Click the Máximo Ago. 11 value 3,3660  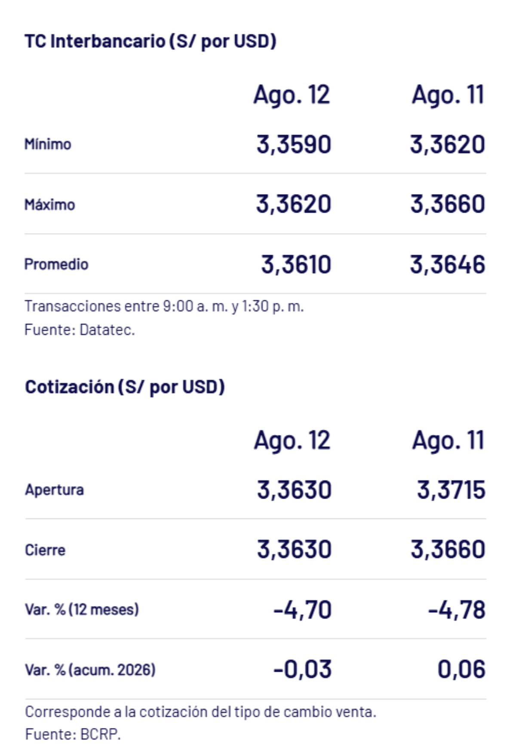click(x=448, y=204)
